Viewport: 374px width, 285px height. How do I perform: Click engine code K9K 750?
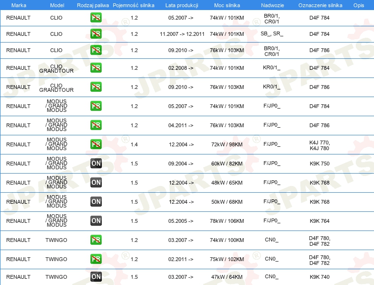(319, 164)
